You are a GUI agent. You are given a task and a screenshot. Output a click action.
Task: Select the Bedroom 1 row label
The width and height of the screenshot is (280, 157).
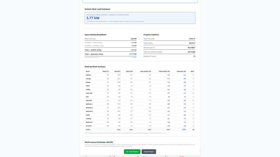click(89, 104)
